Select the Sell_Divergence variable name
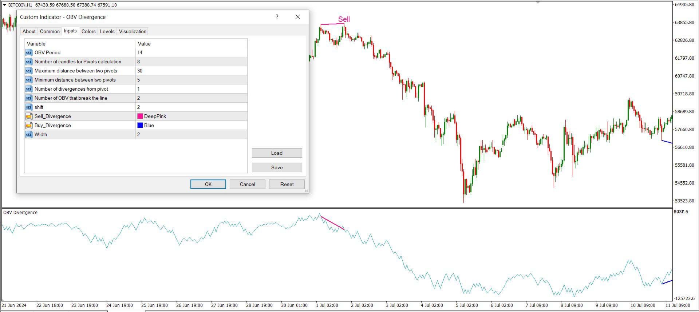Screen dimensions: 699x312 click(53, 116)
